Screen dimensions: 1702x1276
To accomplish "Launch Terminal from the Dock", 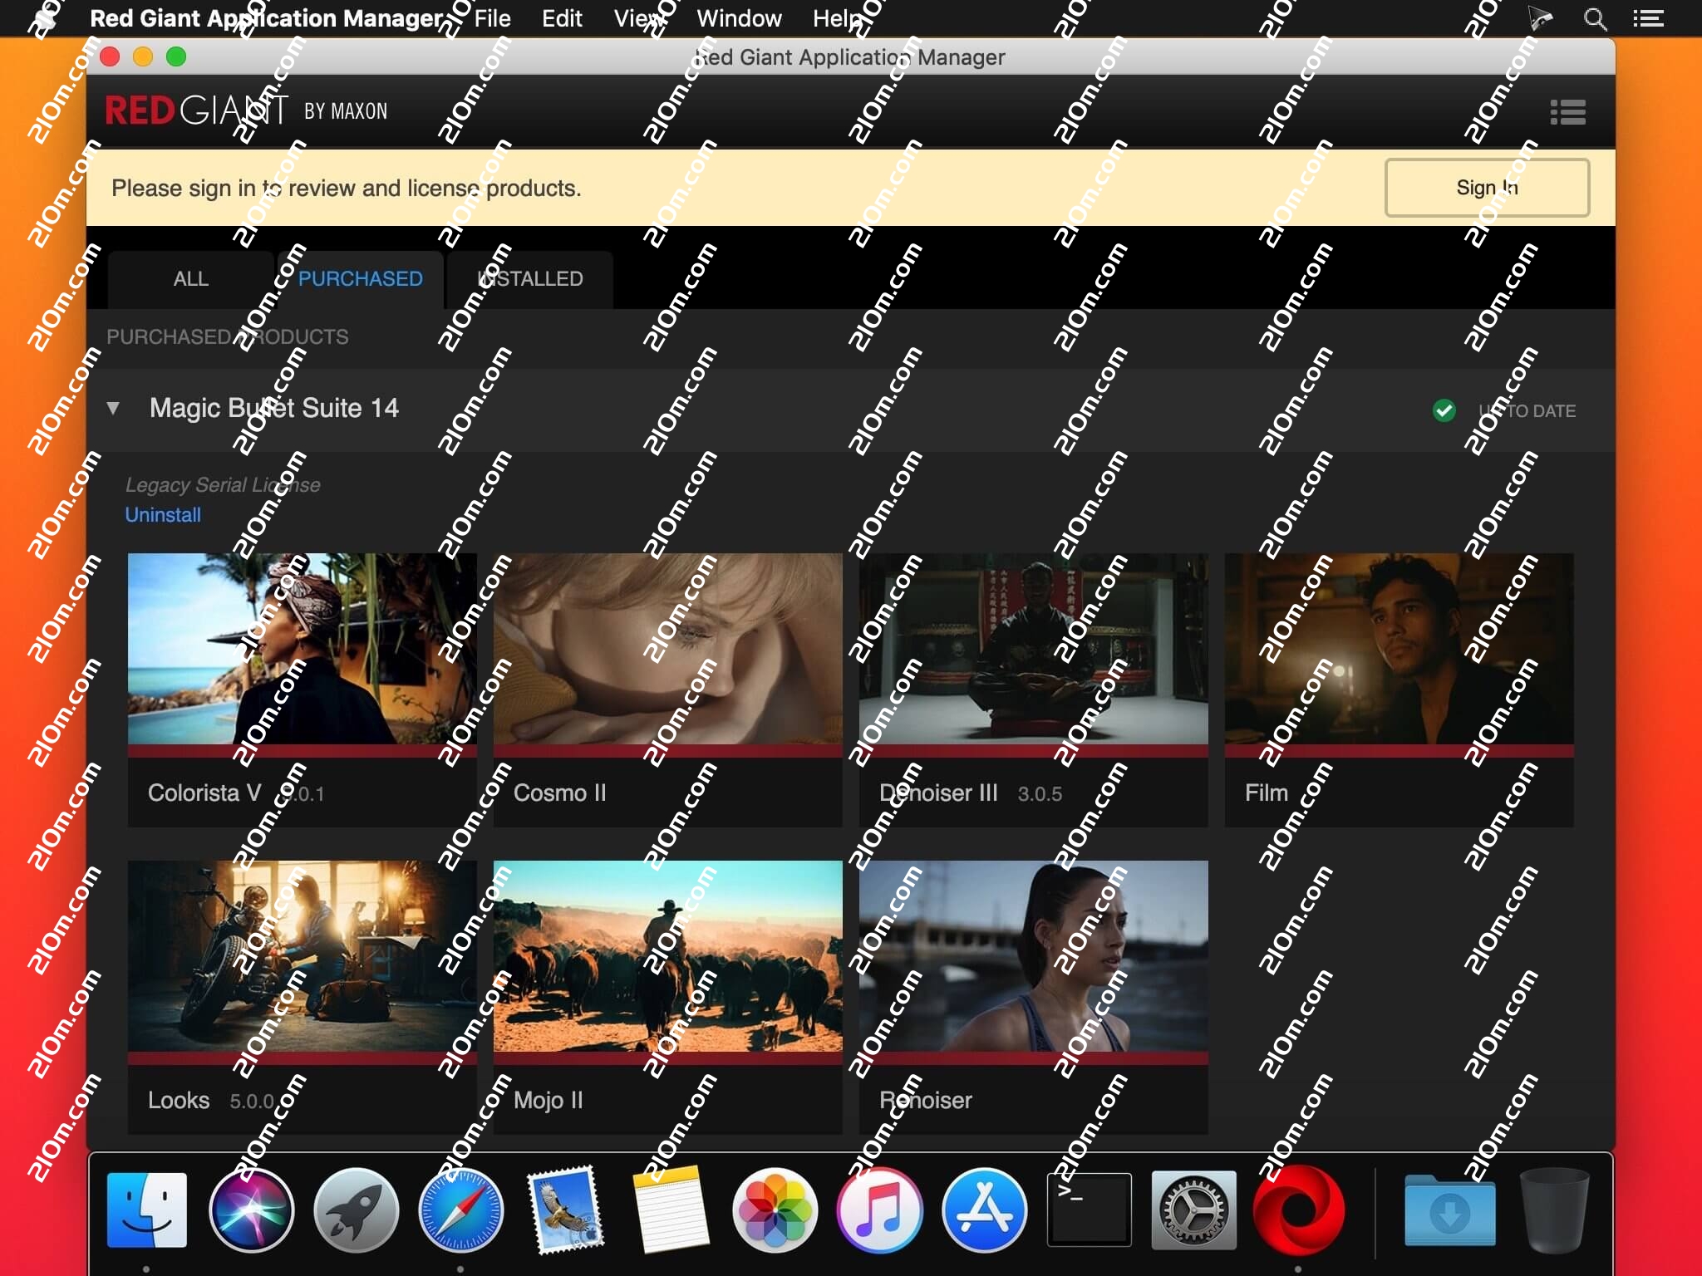I will 1089,1210.
